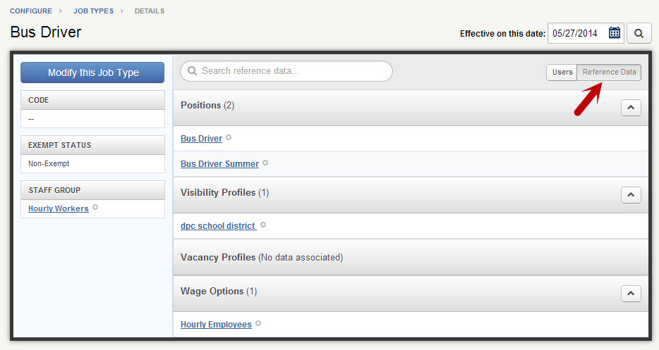Screen dimensions: 659x350
Task: Click circle icon beside Bus Driver position
Action: [x=229, y=137]
